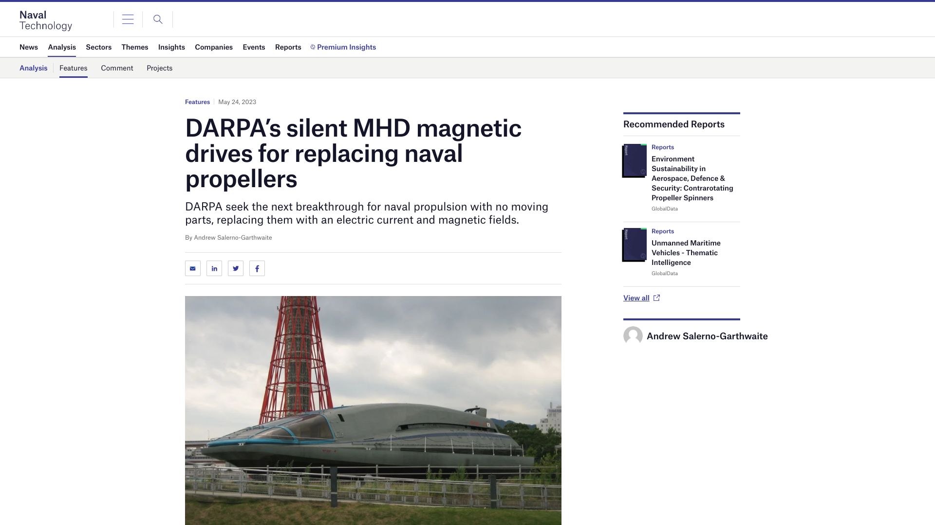
Task: Open Environment Sustainability report title
Action: point(692,178)
